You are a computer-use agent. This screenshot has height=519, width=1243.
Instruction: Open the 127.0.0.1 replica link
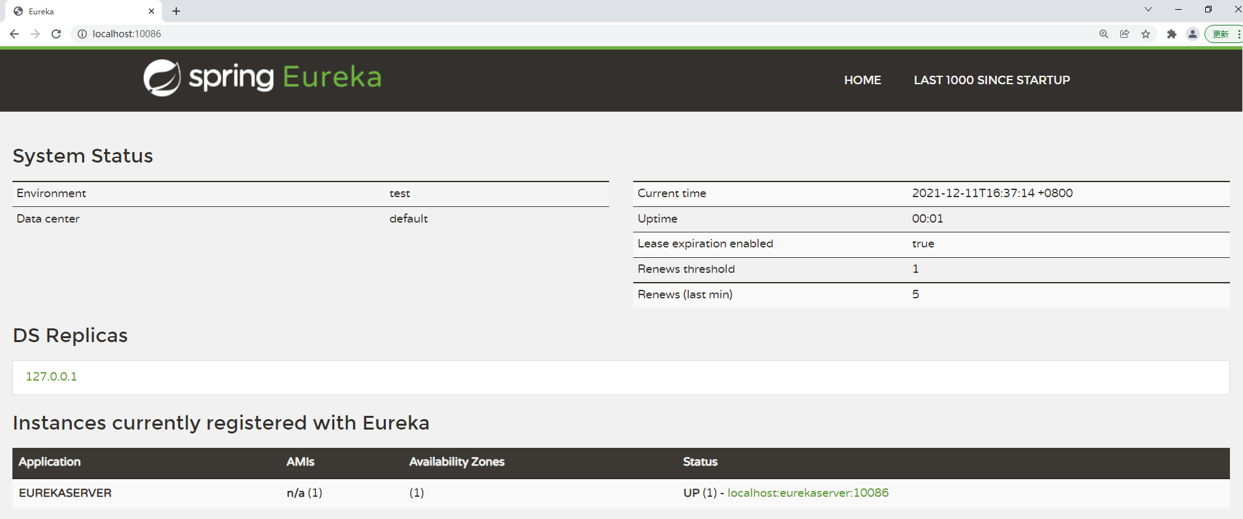(x=51, y=377)
